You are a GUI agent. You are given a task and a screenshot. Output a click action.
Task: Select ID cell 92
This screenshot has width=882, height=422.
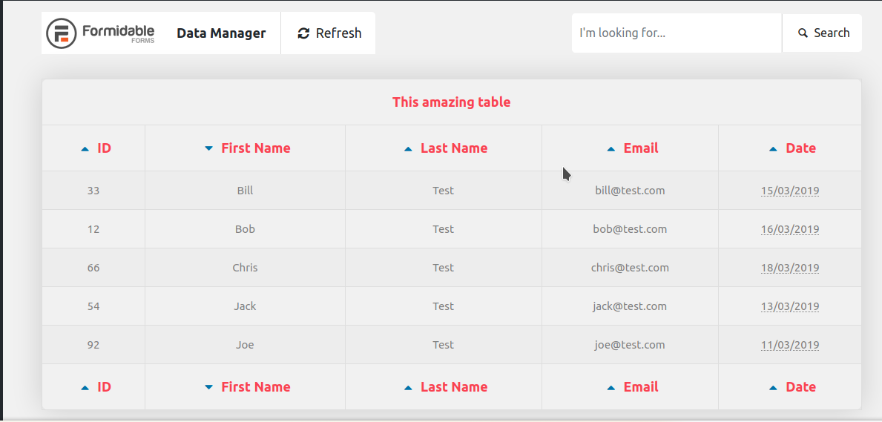point(93,344)
